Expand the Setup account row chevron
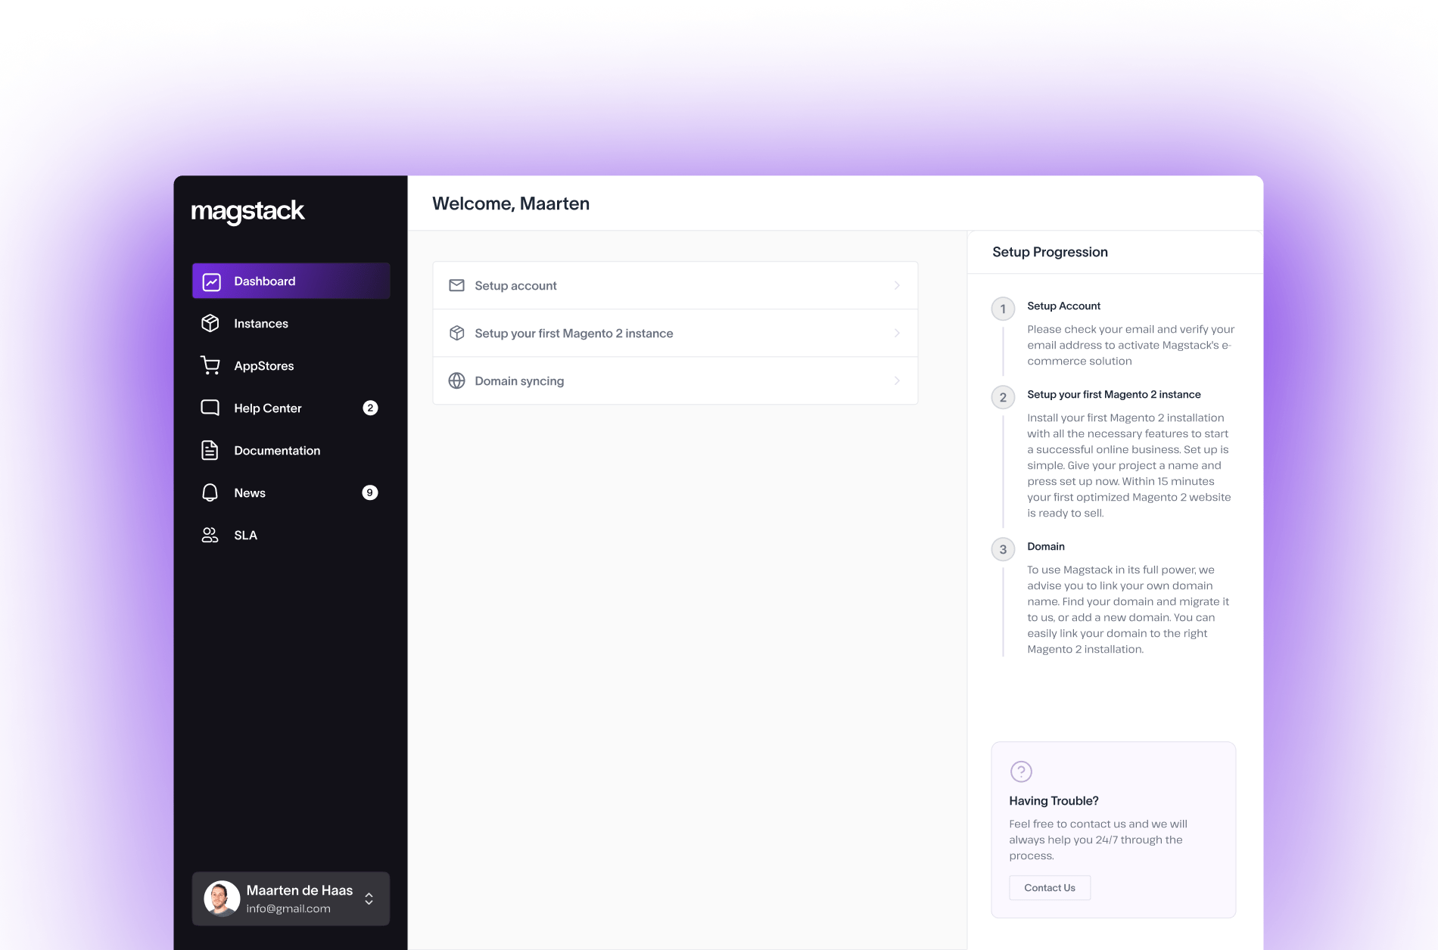Screen dimensions: 1438x950 click(897, 285)
